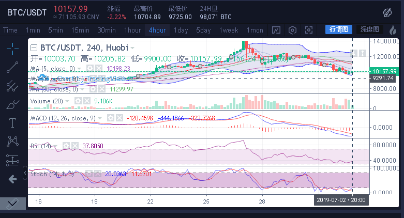Viewport: 404px width, 218px height.
Task: Select the text annotation tool
Action: coord(12,123)
